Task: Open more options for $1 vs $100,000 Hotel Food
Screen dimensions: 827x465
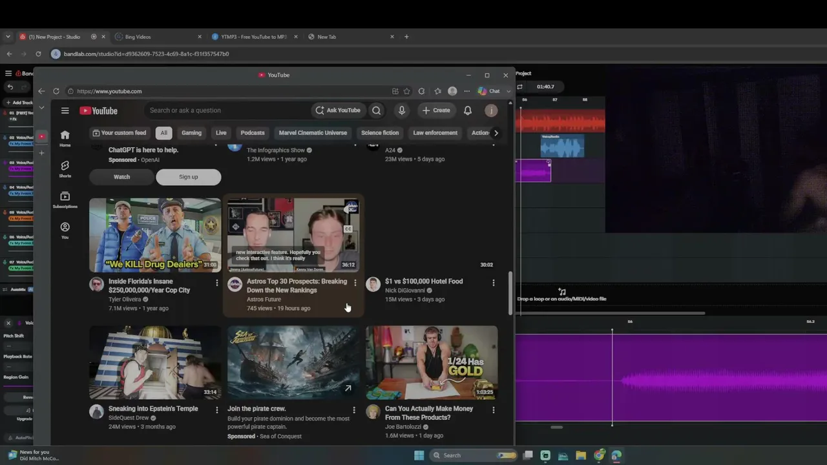Action: [493, 283]
